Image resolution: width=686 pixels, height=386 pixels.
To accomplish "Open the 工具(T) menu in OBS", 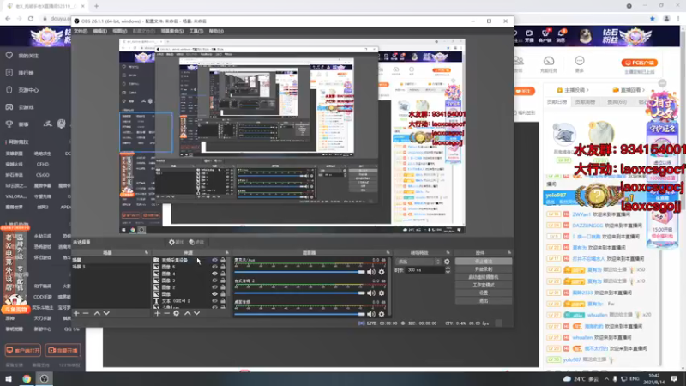I will pos(196,31).
